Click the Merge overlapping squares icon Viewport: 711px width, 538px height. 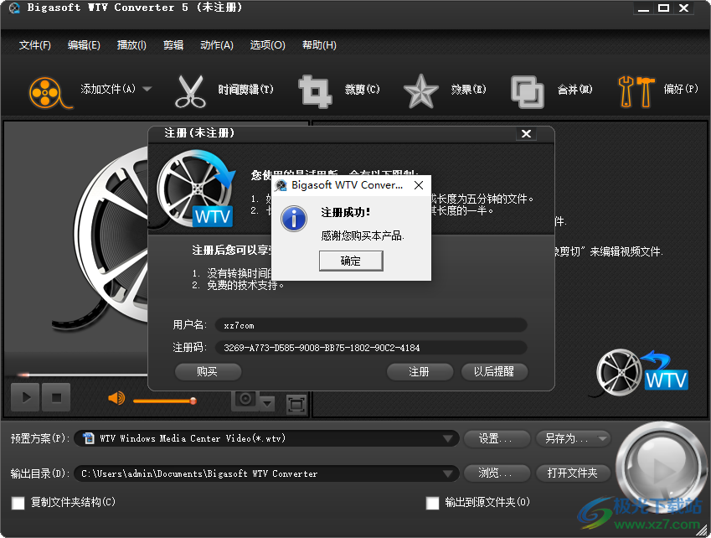click(527, 92)
